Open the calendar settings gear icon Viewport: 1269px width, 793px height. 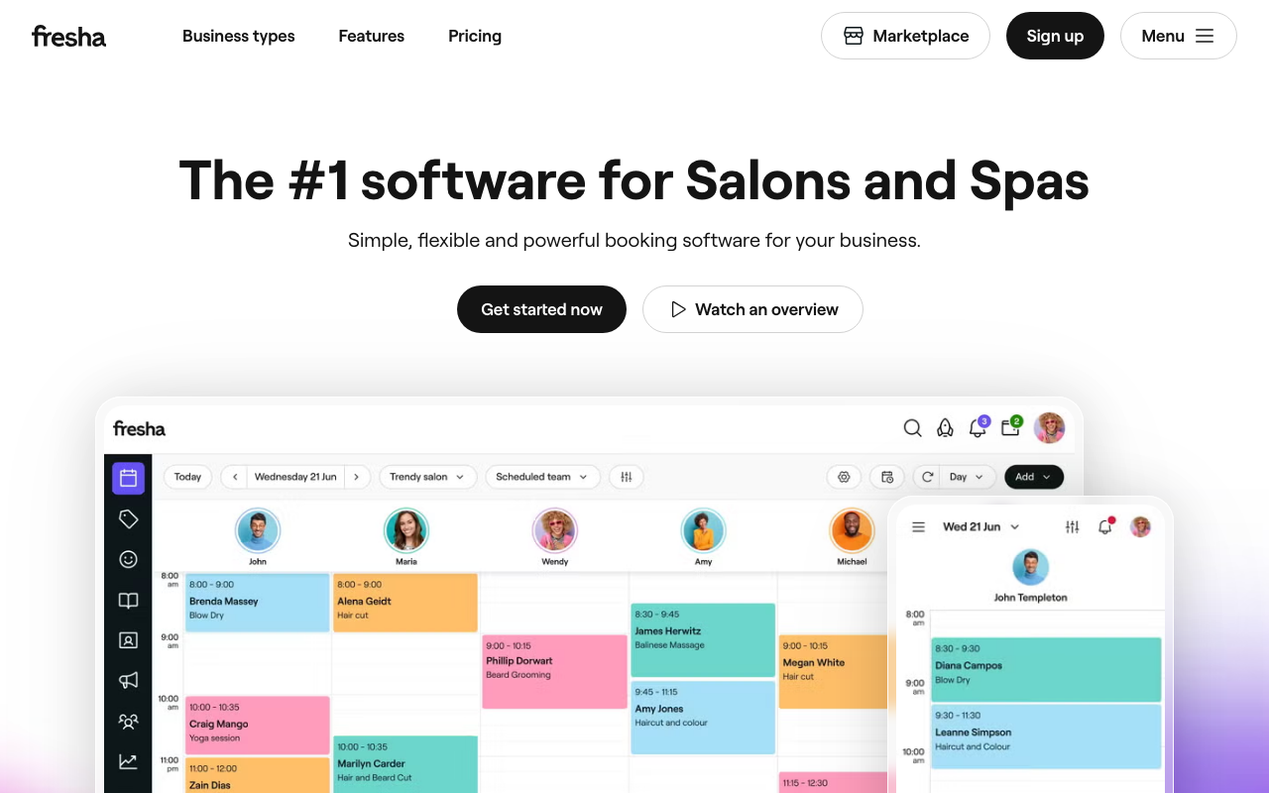(844, 477)
